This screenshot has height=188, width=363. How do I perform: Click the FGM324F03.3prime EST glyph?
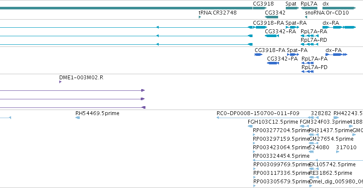pyautogui.click(x=304, y=126)
